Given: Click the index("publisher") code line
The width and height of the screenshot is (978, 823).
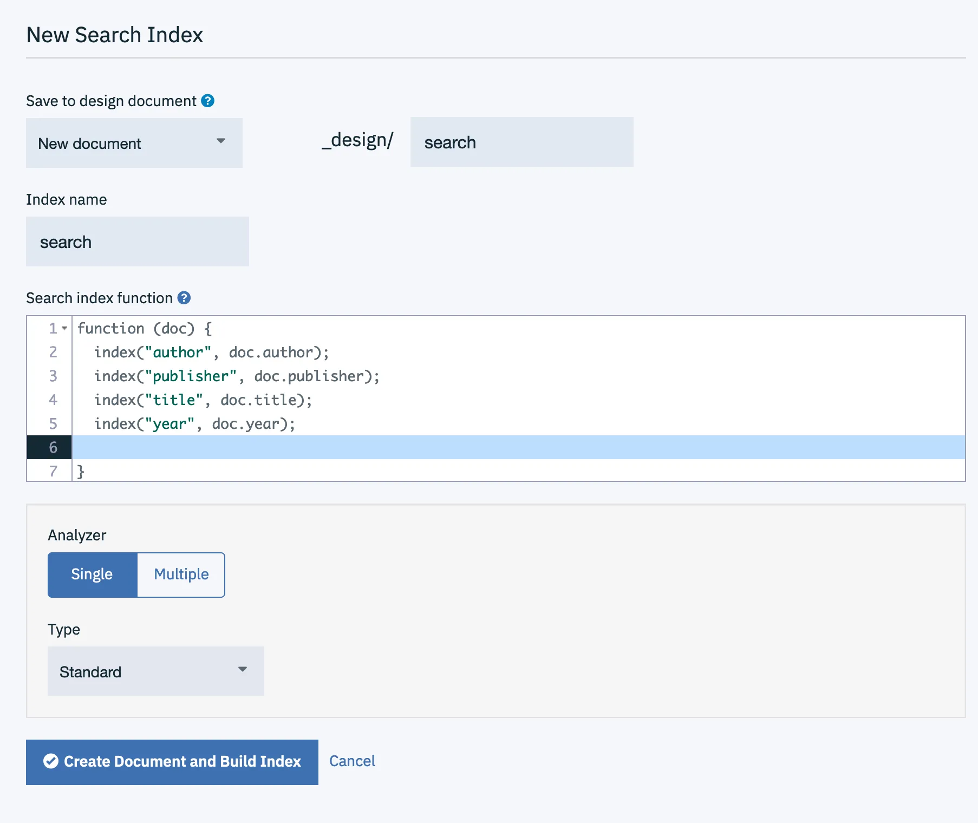Looking at the screenshot, I should pos(237,376).
